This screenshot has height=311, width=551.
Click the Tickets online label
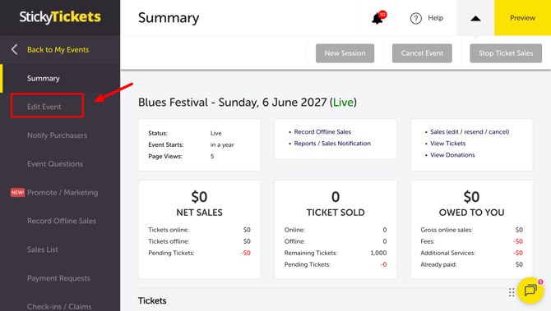169,230
